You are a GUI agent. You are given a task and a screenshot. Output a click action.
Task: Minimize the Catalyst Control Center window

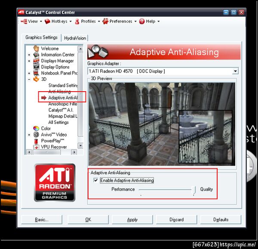point(226,12)
